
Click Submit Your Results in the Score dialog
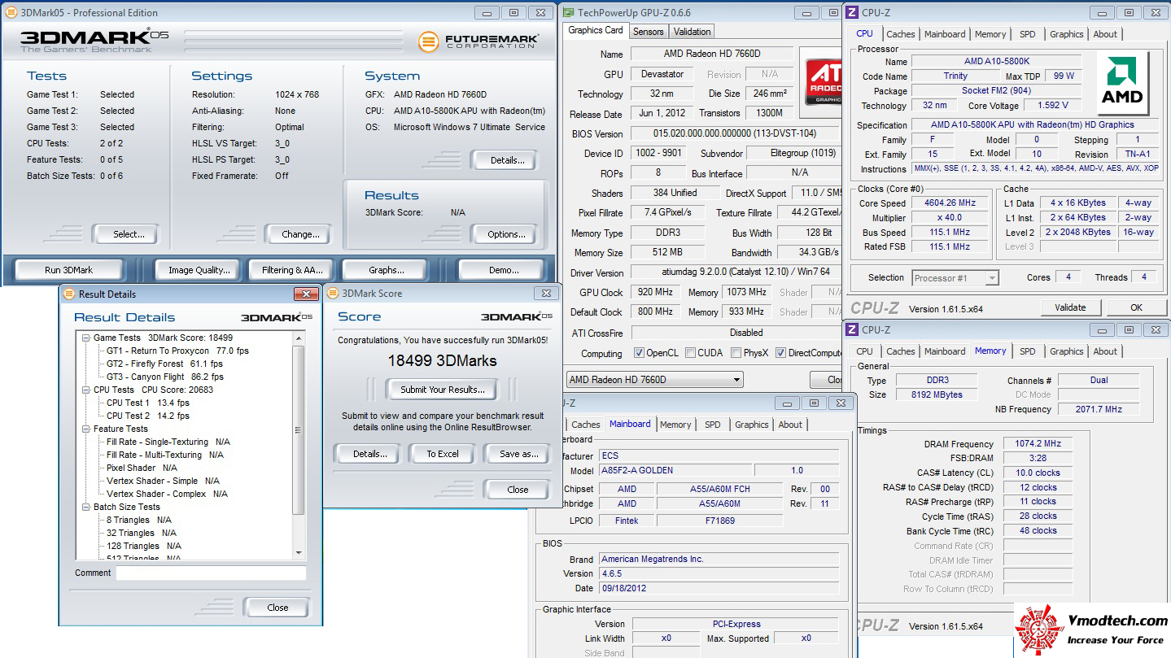click(x=443, y=390)
